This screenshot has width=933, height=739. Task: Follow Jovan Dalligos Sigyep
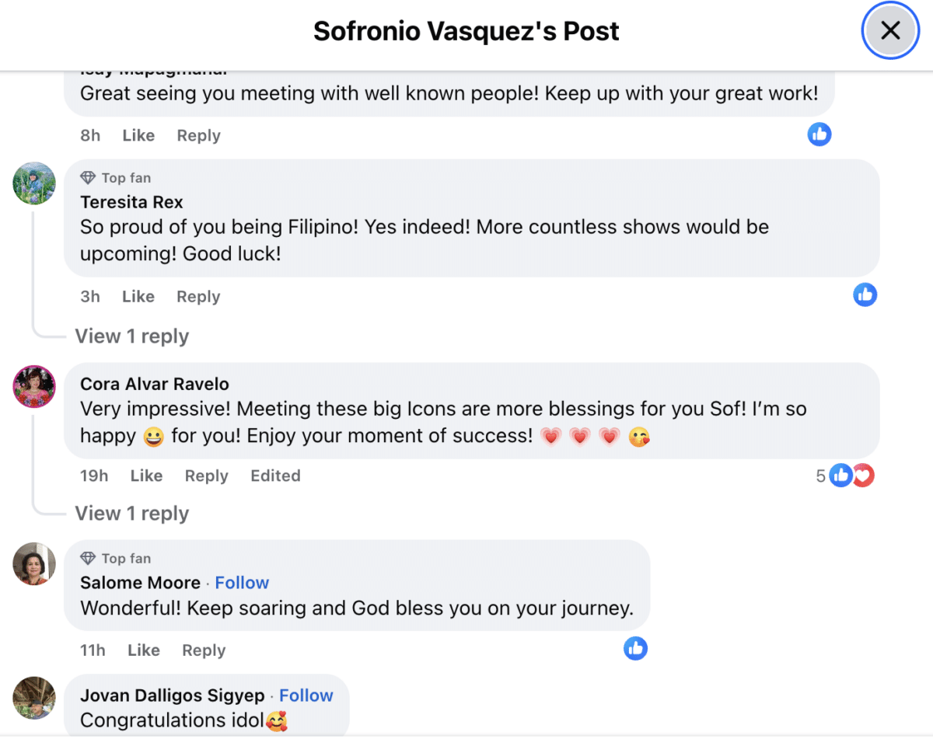pos(306,695)
